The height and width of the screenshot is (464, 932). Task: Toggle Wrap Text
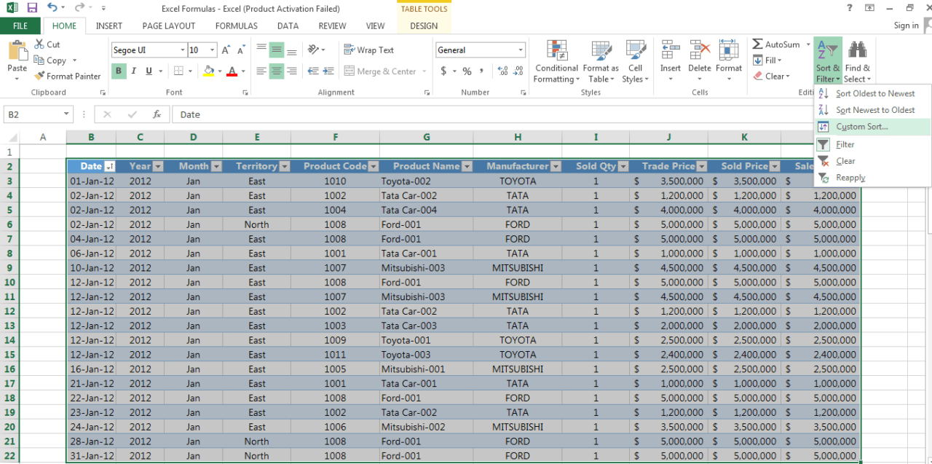click(369, 50)
